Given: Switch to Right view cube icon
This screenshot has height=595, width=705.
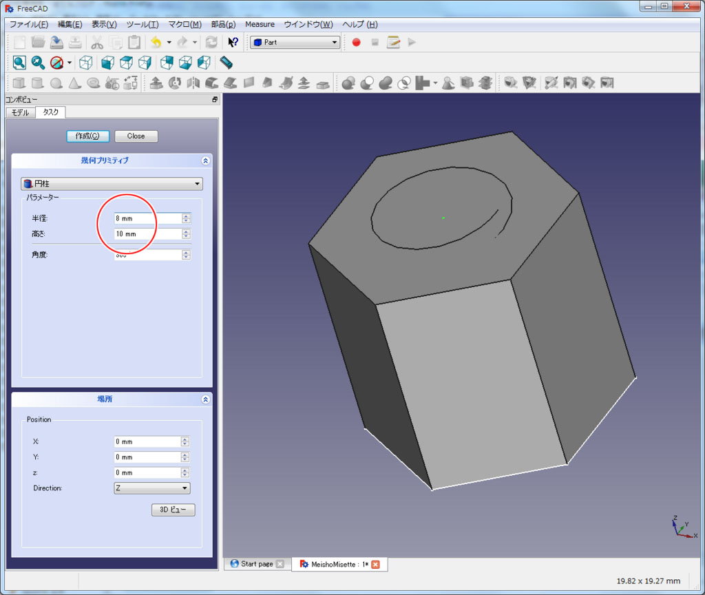Looking at the screenshot, I should pyautogui.click(x=145, y=63).
